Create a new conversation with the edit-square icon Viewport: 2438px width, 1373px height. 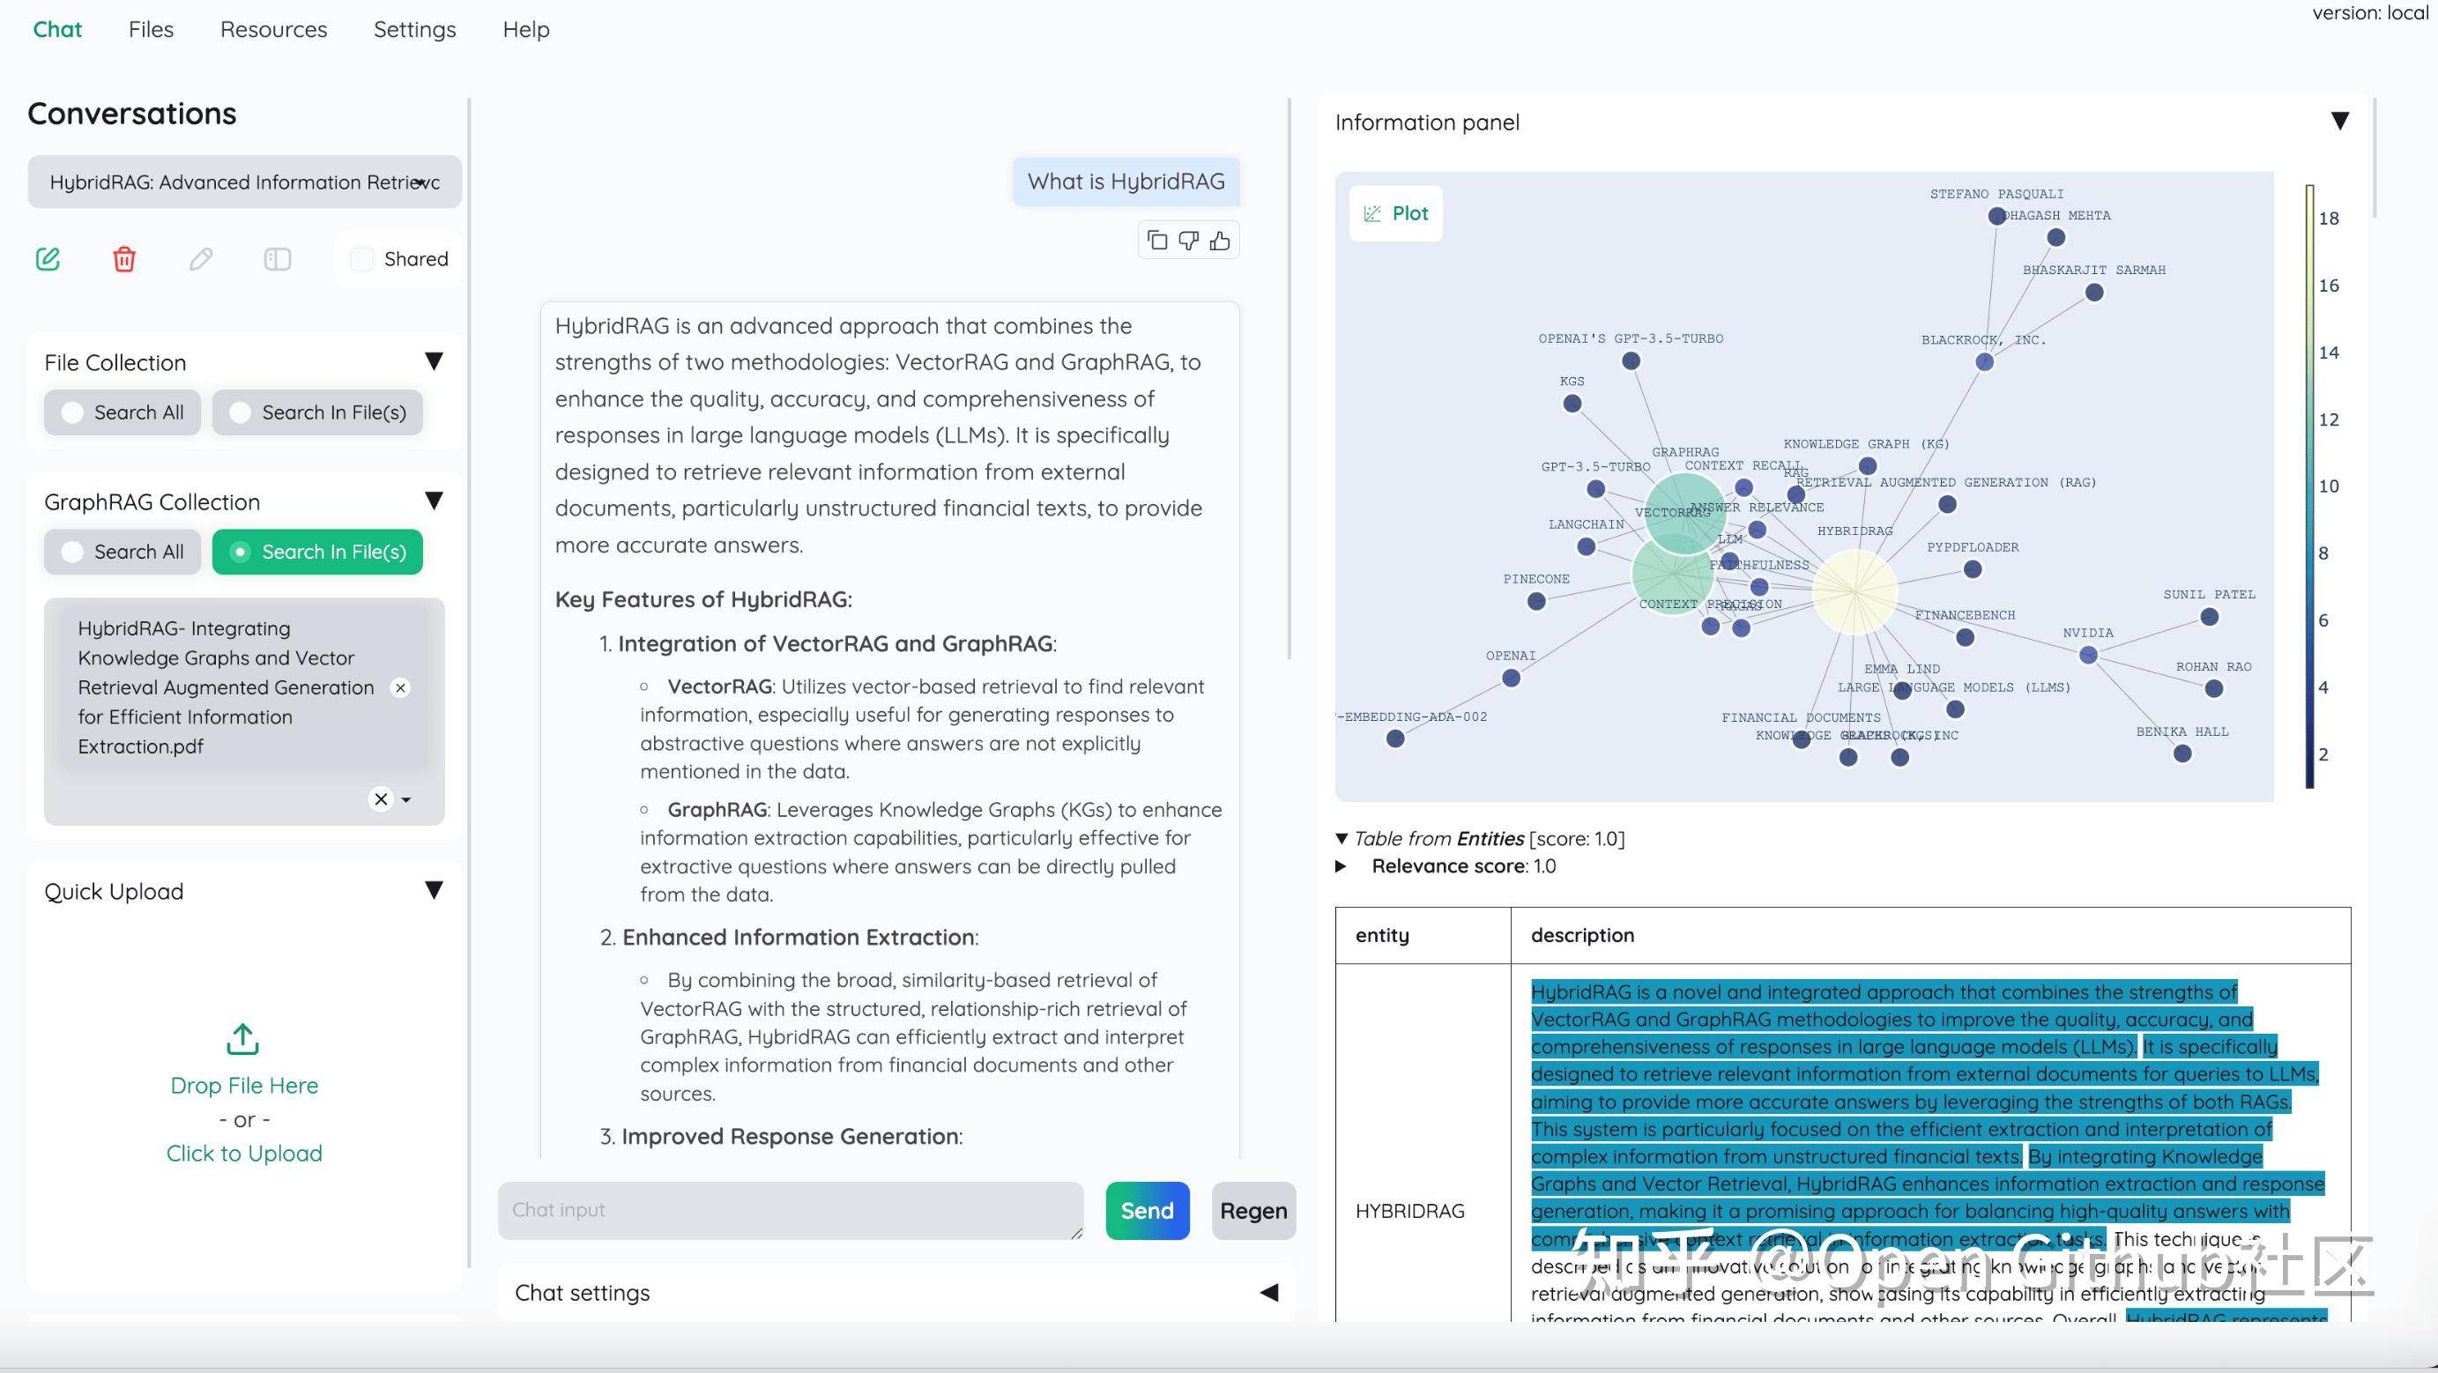pos(48,258)
